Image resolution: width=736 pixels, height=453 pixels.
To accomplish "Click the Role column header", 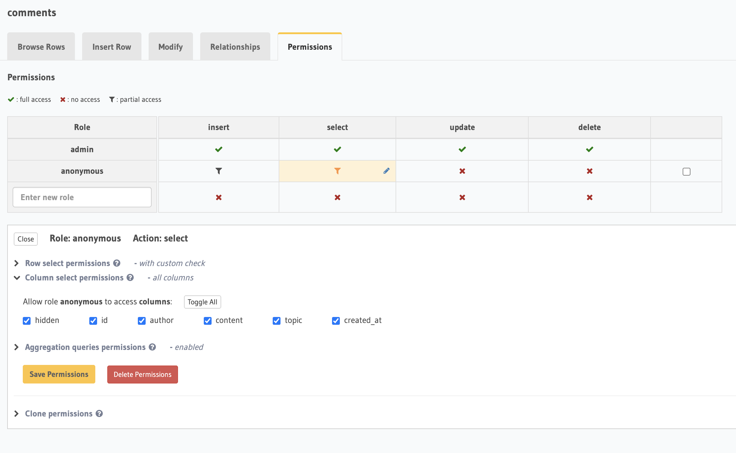I will 82,127.
